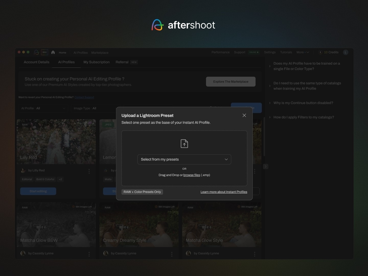Image resolution: width=368 pixels, height=276 pixels.
Task: Click the upload file icon in dialog
Action: click(184, 144)
